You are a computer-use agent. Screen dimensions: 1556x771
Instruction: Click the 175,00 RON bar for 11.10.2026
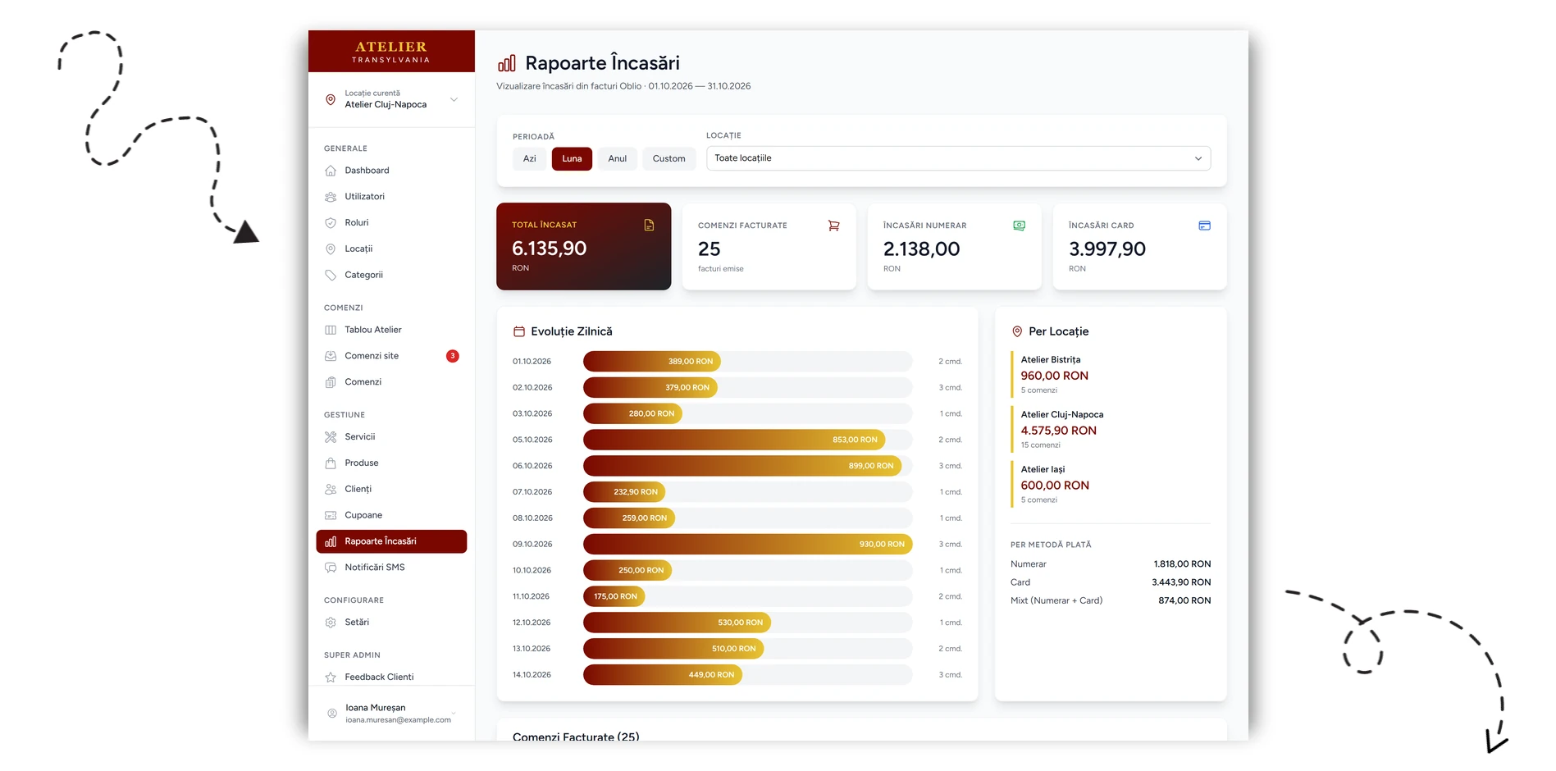point(614,596)
